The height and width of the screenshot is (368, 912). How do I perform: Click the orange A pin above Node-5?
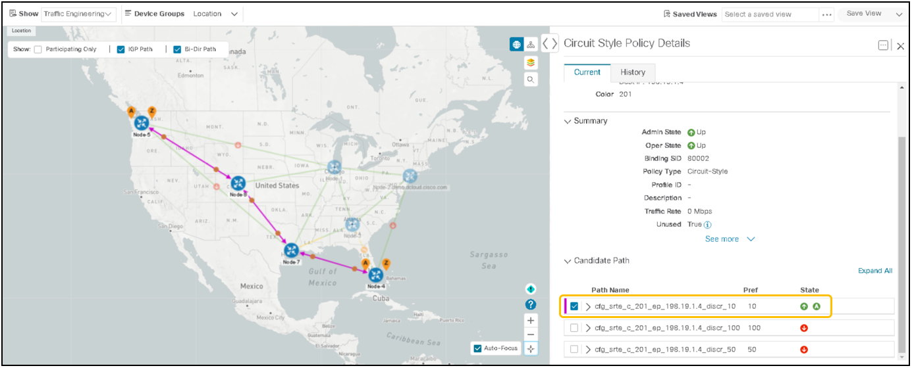pos(131,111)
